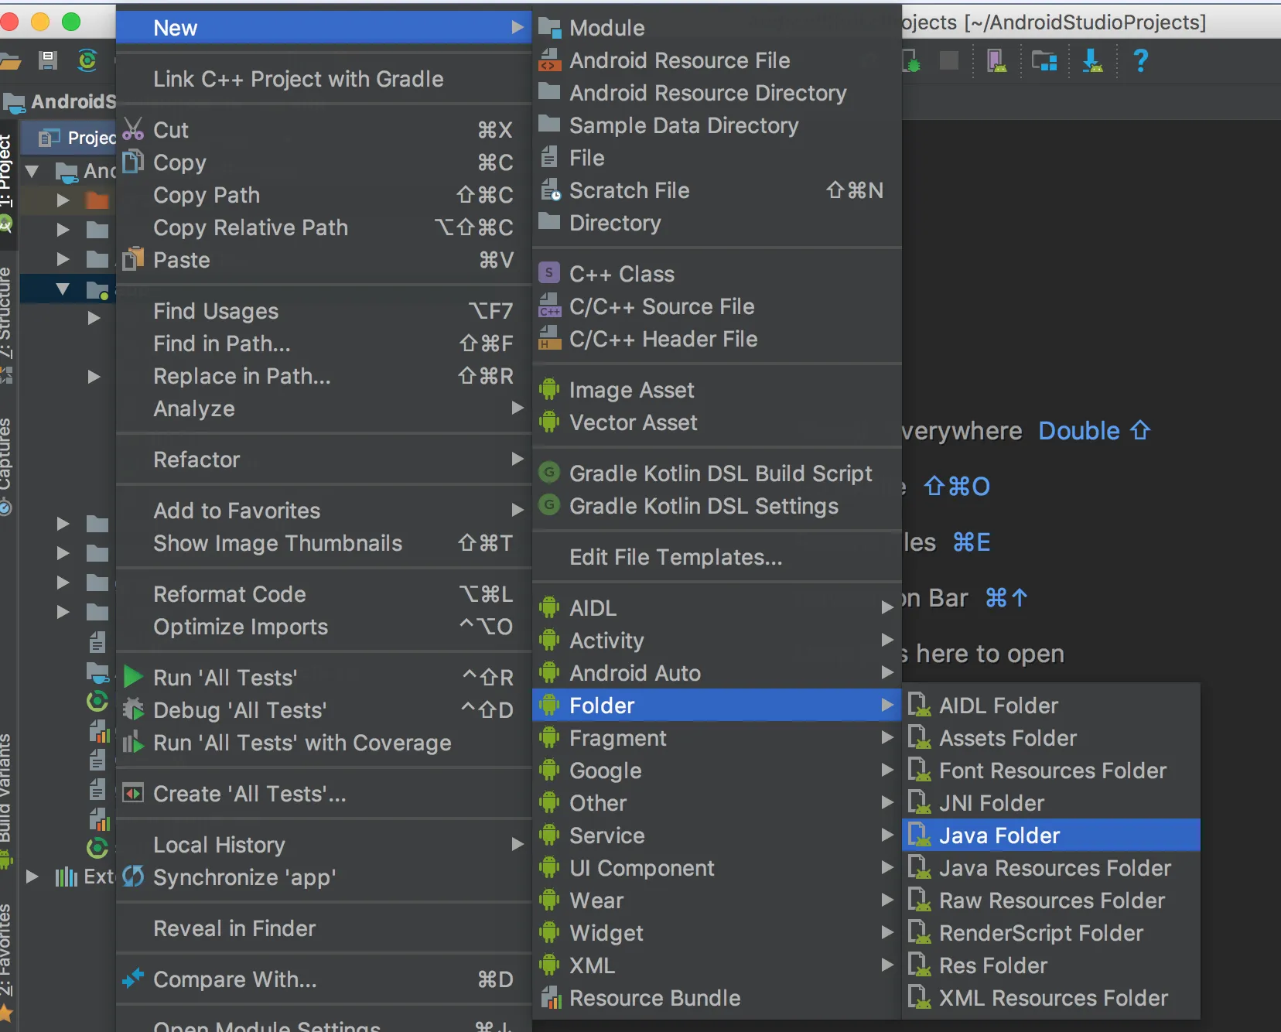Choose Reveal in Finder

pyautogui.click(x=323, y=928)
